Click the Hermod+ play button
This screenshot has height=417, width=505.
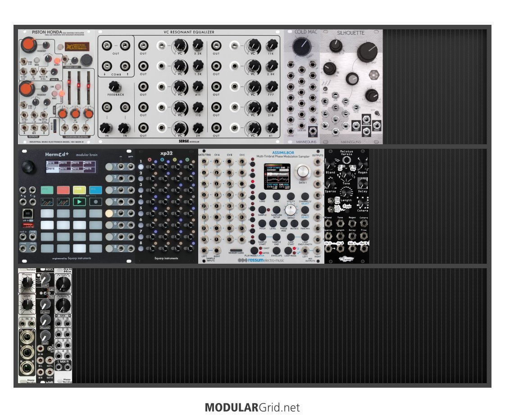tap(79, 202)
